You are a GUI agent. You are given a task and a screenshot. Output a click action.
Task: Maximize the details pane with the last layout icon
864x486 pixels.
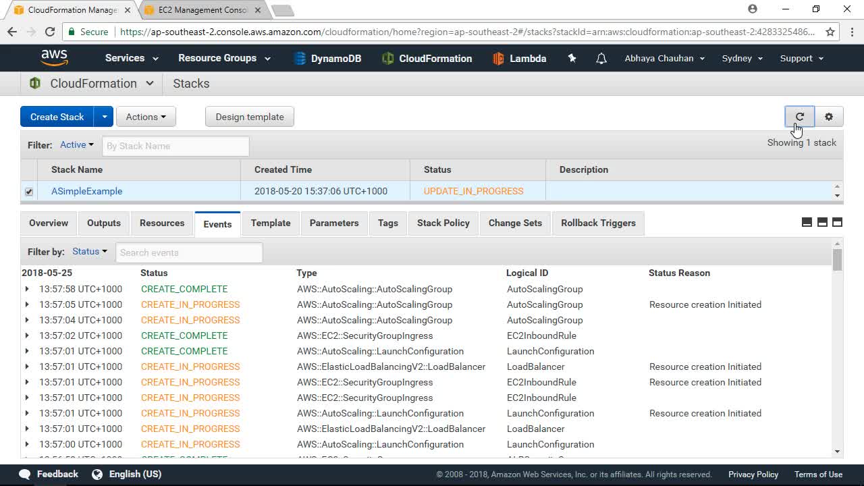click(837, 223)
